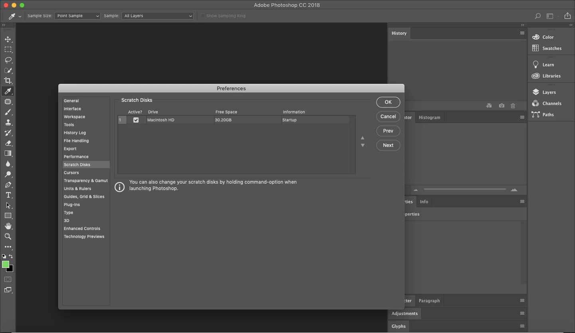Open the Glyphs panel flyout menu

tap(522, 326)
